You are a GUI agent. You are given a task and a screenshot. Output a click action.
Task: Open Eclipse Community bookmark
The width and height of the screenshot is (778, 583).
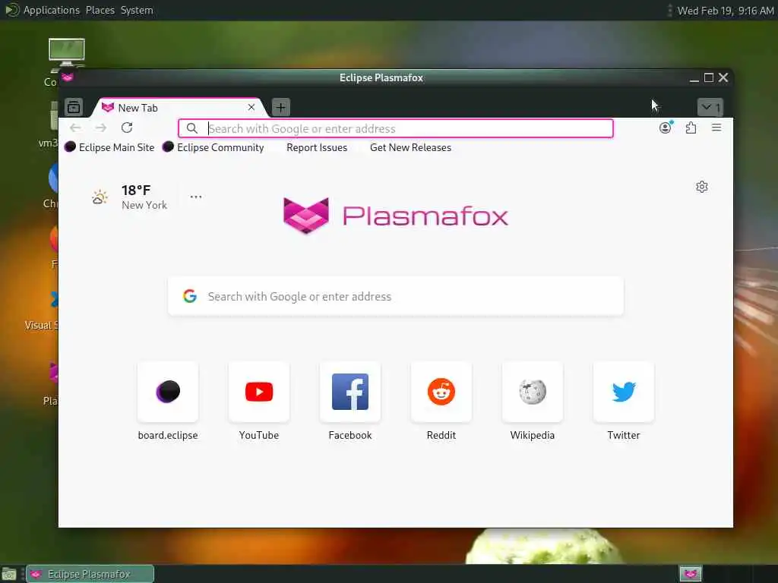[213, 147]
